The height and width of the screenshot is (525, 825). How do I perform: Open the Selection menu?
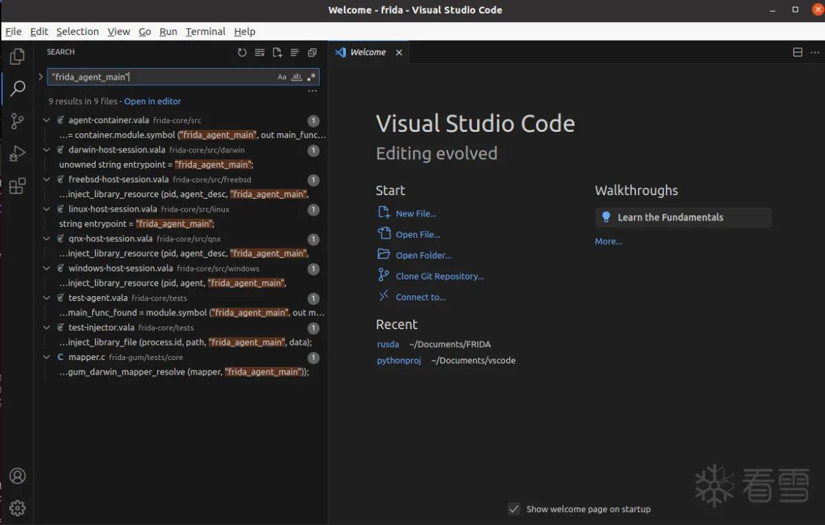pyautogui.click(x=78, y=32)
